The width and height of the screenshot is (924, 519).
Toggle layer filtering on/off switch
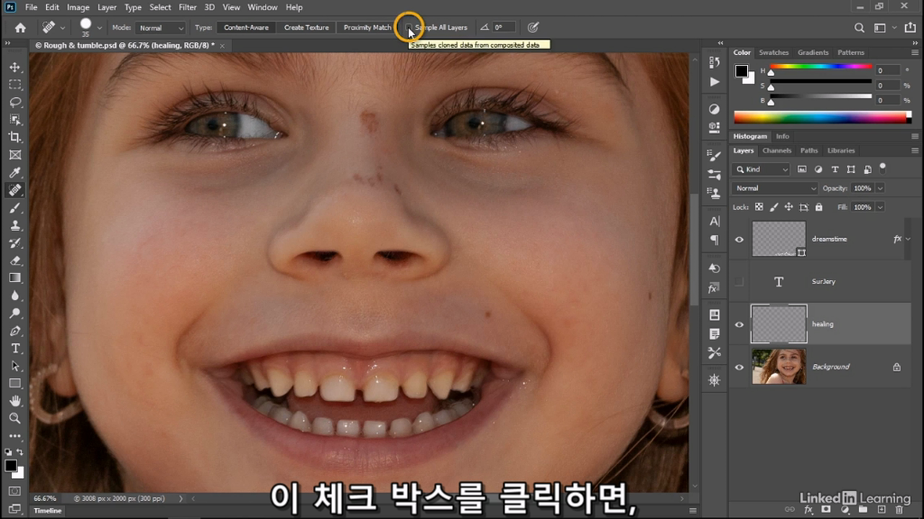click(x=883, y=168)
